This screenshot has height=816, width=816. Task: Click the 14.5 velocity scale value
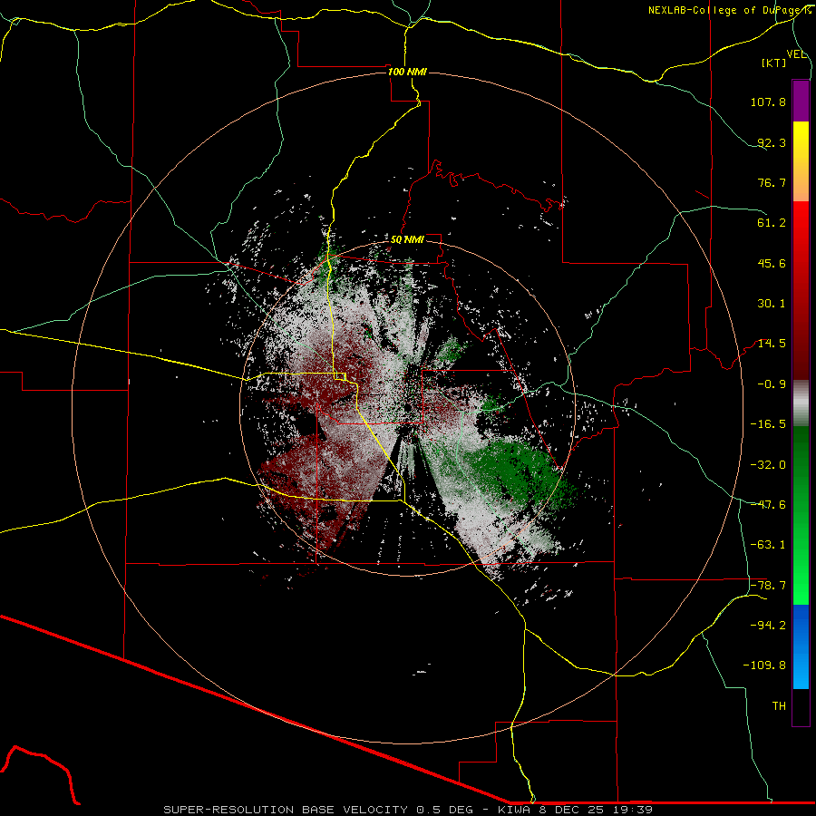pos(772,344)
